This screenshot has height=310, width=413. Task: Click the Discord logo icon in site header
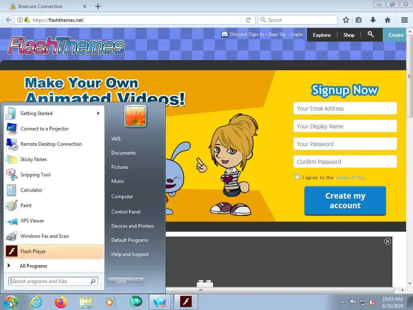coord(224,35)
